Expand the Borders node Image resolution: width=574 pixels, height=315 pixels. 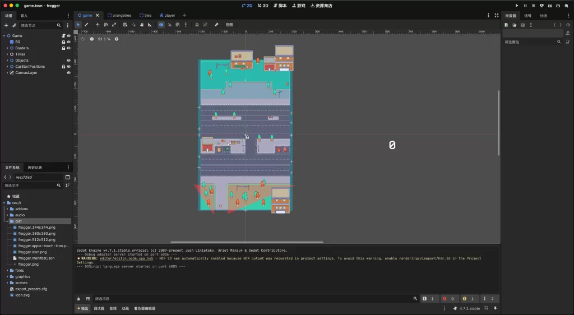(7, 48)
